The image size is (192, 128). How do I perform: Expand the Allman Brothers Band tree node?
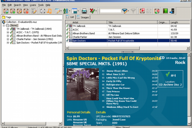pyautogui.click(x=8, y=36)
